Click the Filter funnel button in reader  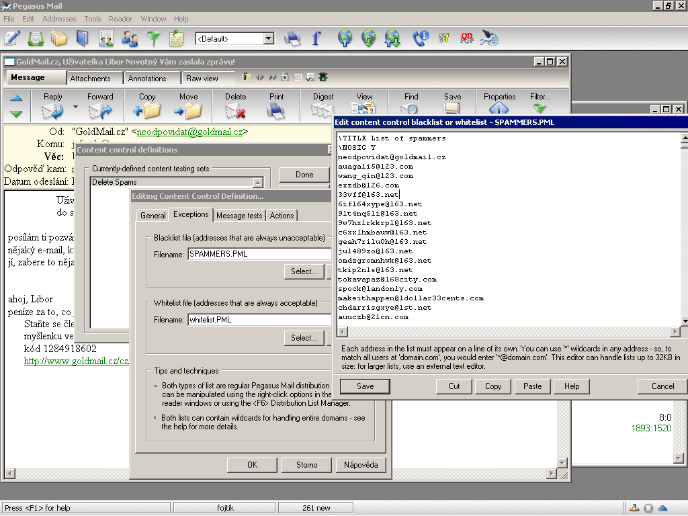coord(540,104)
